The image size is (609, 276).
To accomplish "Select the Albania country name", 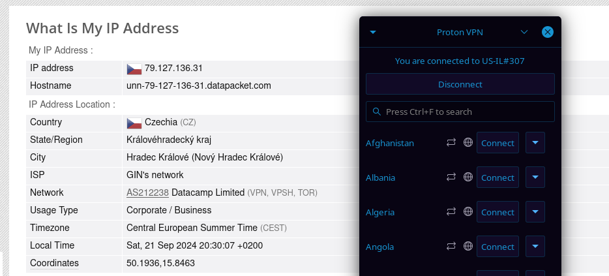I will [381, 177].
